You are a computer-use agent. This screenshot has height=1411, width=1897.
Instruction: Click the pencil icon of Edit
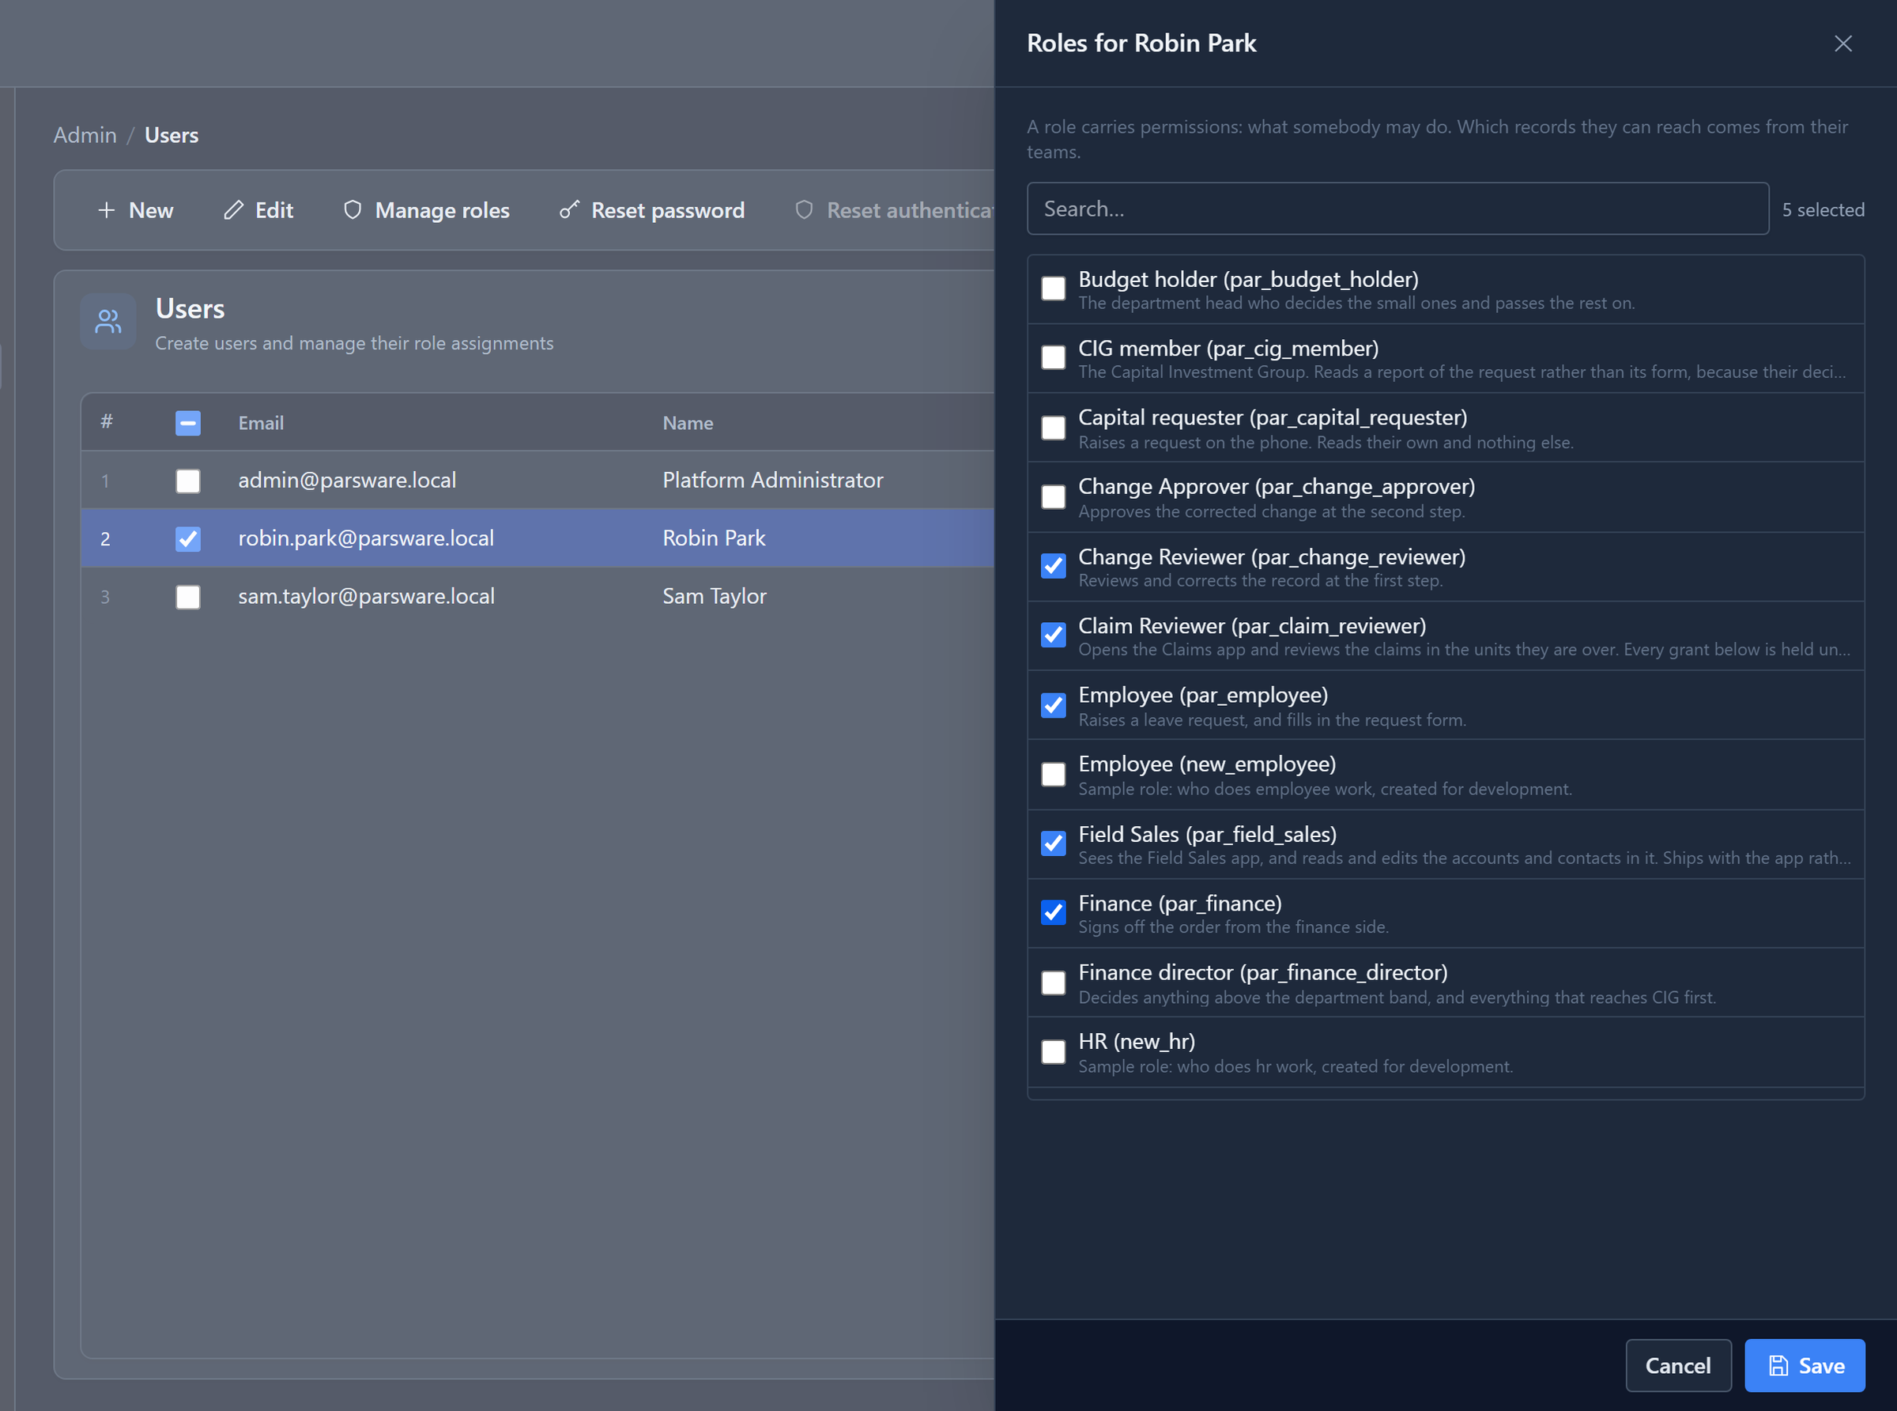coord(233,210)
